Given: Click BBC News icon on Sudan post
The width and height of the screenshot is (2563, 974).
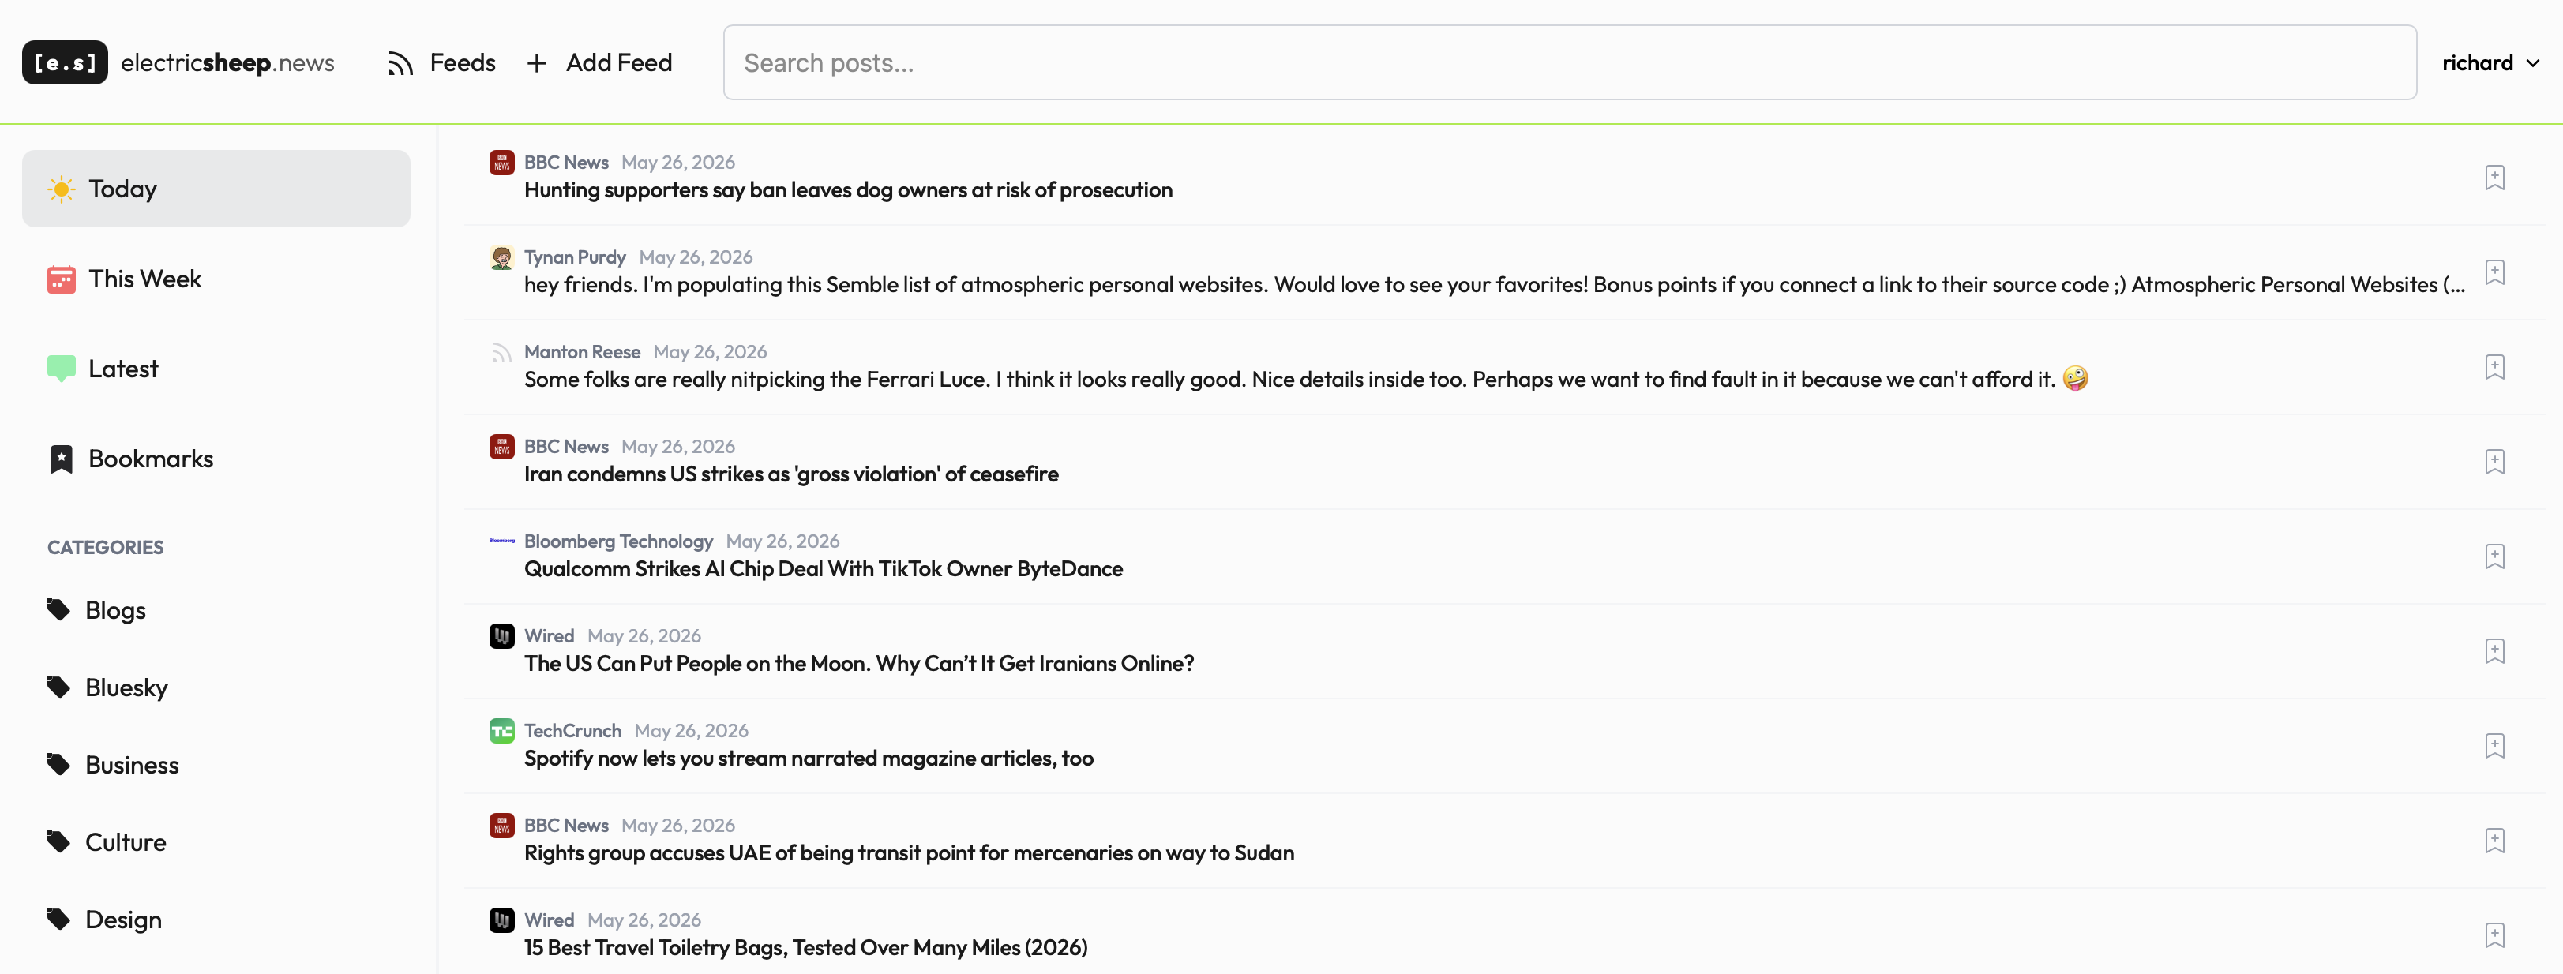Looking at the screenshot, I should pos(501,826).
